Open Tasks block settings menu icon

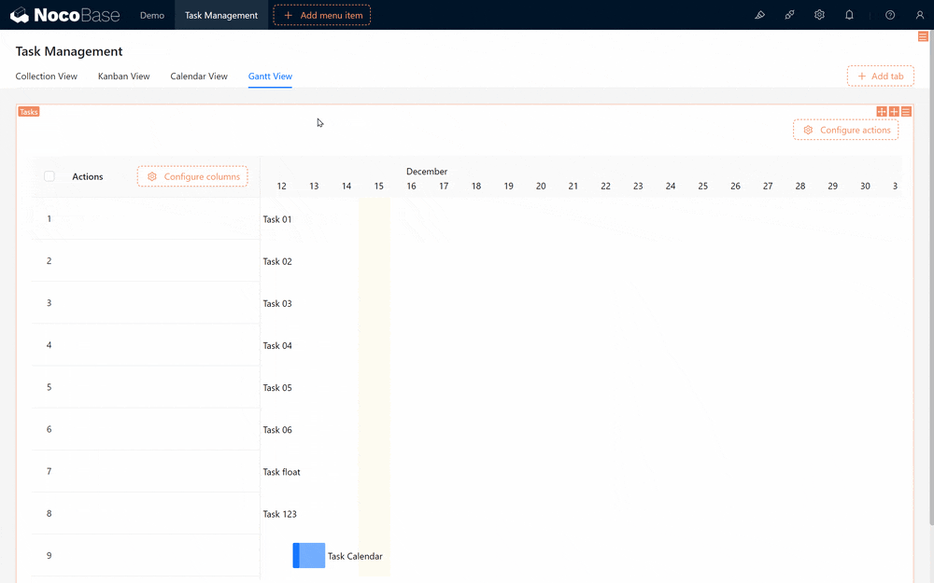point(906,112)
